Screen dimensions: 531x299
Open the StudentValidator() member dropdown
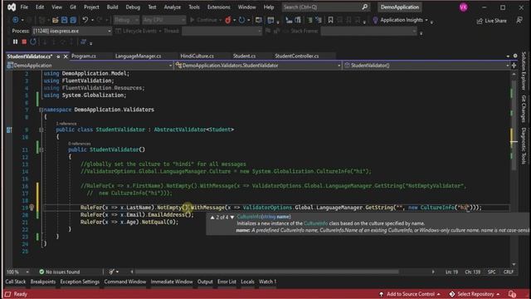tap(426, 66)
